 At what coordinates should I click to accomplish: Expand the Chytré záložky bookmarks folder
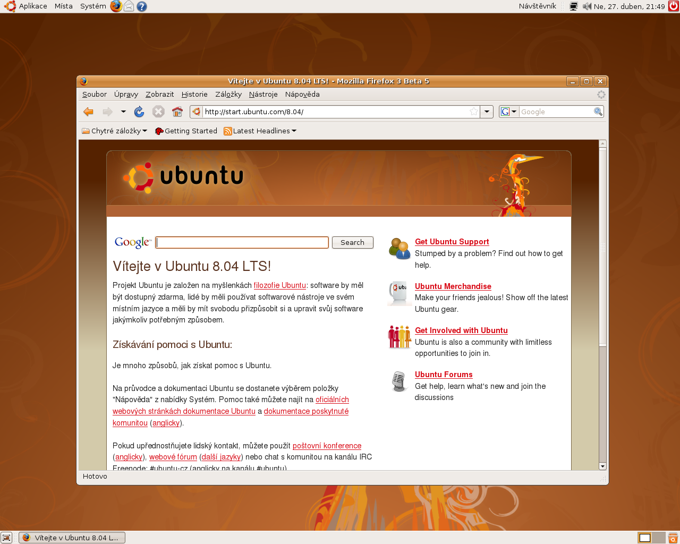click(114, 131)
